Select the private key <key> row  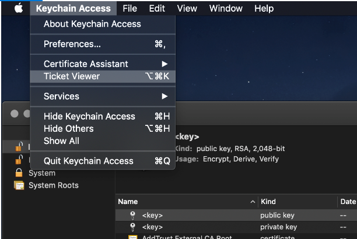[x=236, y=227]
